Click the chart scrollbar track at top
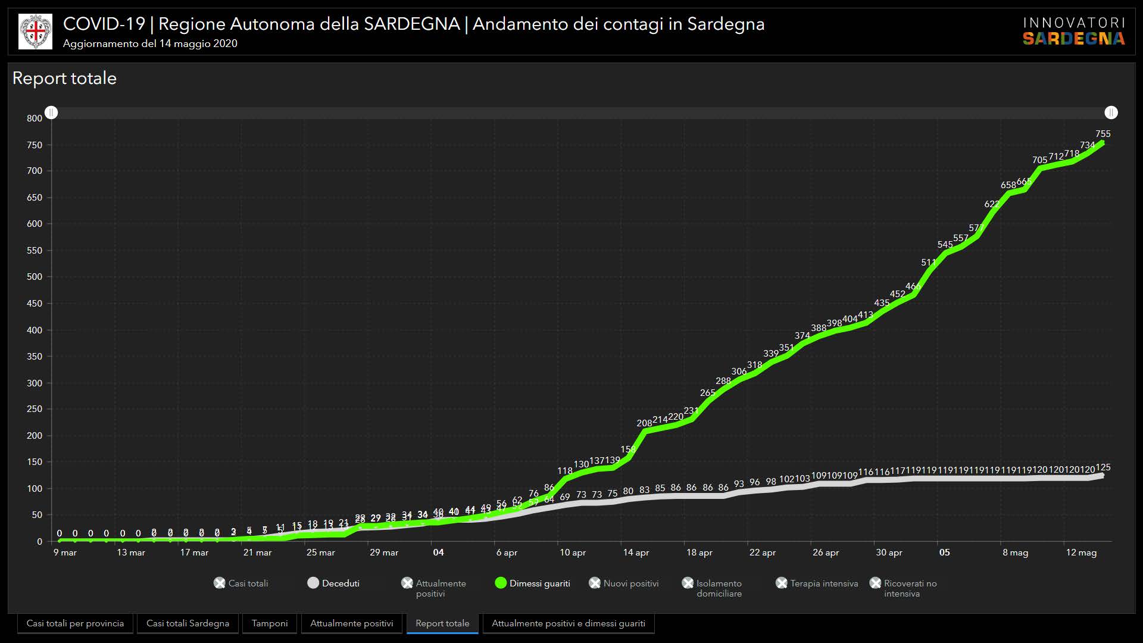 pyautogui.click(x=581, y=113)
